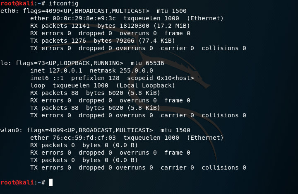Screen dimensions: 298x194
Task: Click the LOOPBACK,RUNNING flags text
Action: (88, 63)
